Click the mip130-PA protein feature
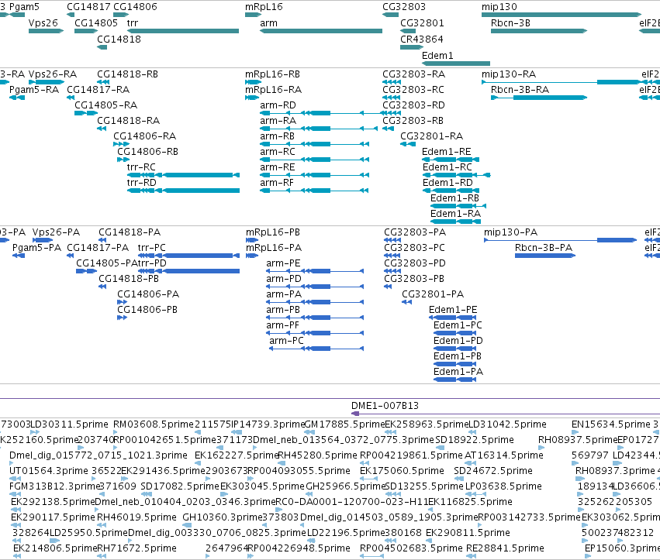660x560 pixels. [x=561, y=240]
